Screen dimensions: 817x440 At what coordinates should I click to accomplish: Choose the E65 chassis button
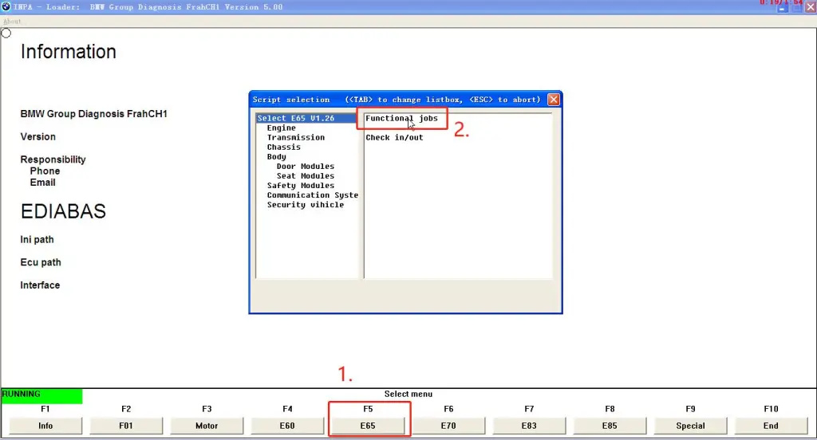[x=368, y=426]
